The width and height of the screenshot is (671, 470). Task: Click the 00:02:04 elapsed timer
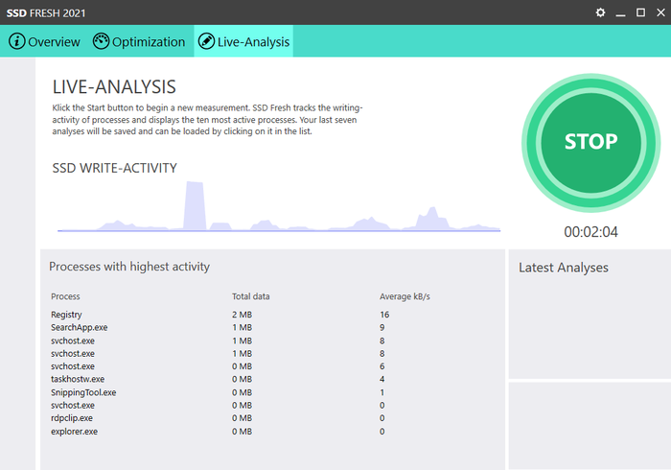[x=591, y=232]
